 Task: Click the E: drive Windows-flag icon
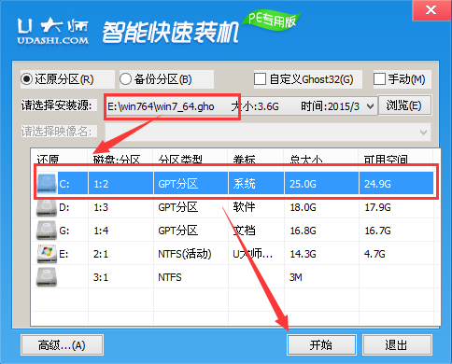47,254
